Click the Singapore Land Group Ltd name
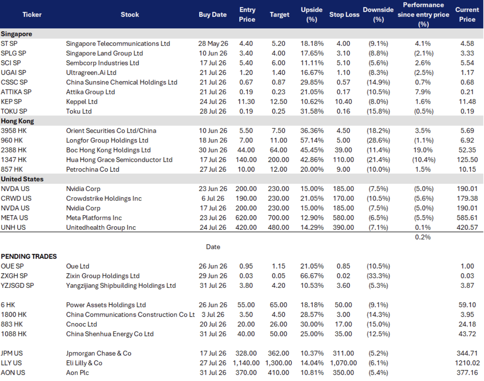 click(x=105, y=53)
